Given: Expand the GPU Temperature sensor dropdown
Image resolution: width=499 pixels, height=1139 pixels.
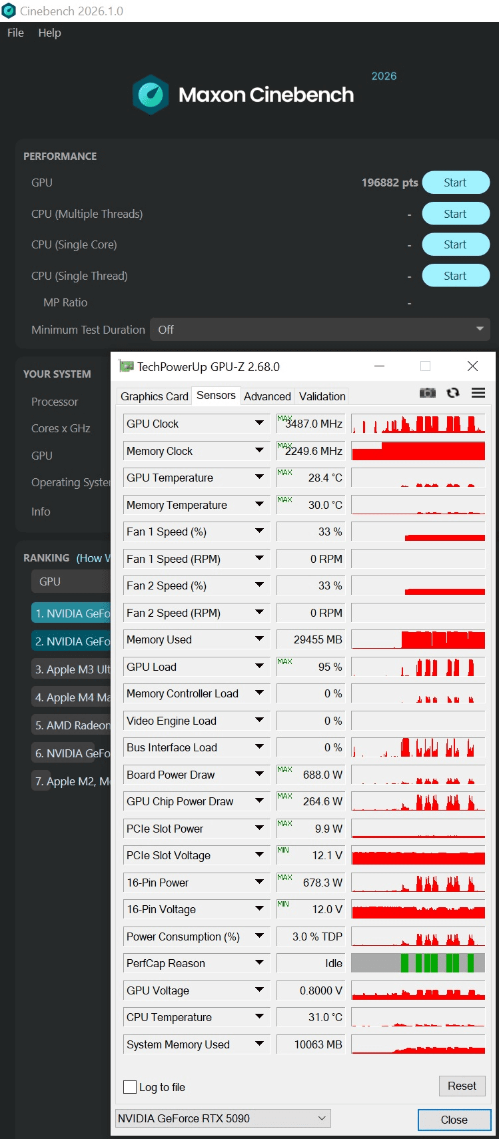Looking at the screenshot, I should point(259,477).
